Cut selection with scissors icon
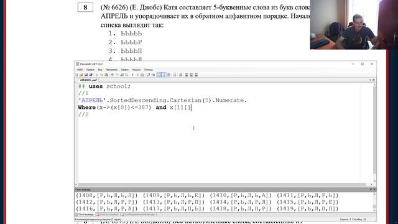The width and height of the screenshot is (398, 224). pos(97,75)
